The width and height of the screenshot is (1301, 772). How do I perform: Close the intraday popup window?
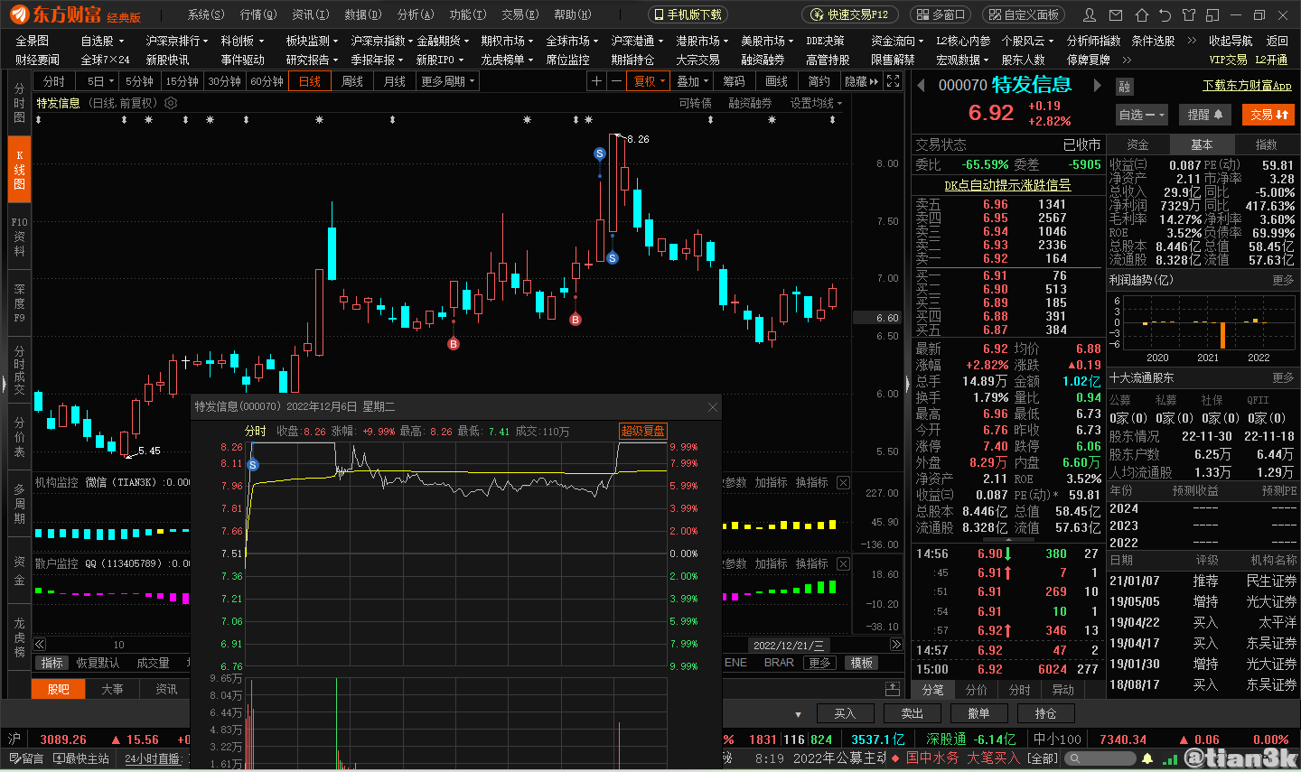[x=712, y=407]
